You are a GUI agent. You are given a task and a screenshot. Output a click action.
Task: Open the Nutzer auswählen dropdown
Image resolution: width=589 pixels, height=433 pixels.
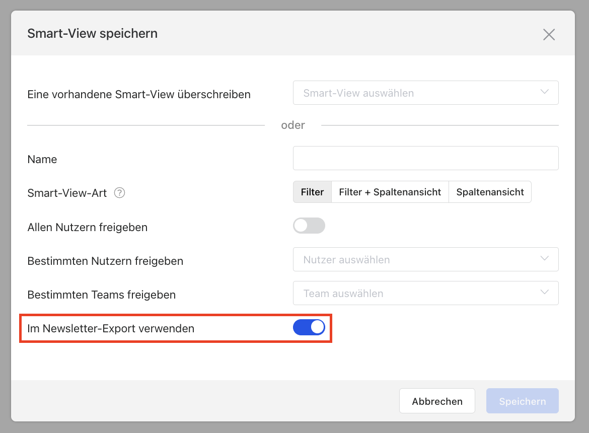pos(425,259)
